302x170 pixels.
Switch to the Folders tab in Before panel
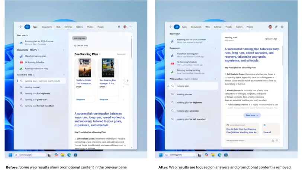point(79,27)
